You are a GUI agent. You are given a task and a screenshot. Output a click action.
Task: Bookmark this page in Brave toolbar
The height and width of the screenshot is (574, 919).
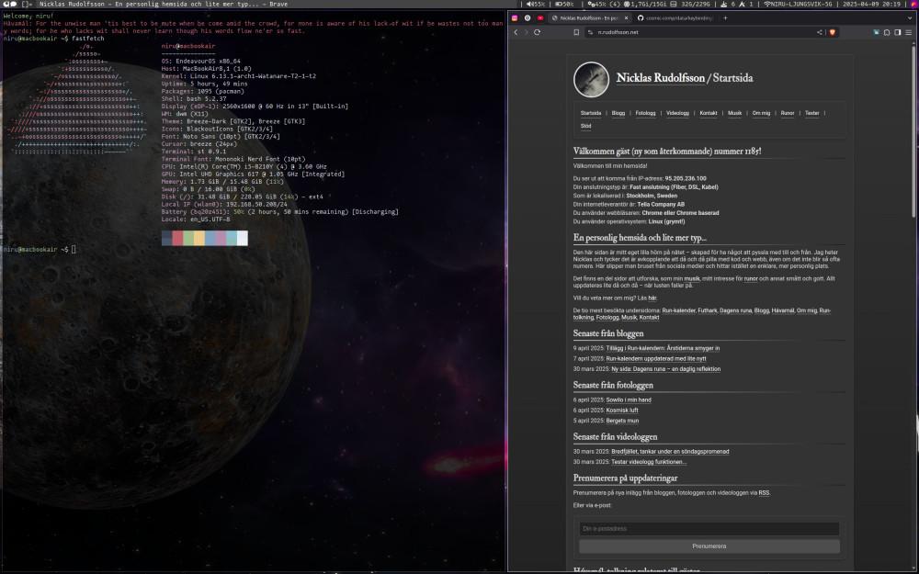click(576, 32)
